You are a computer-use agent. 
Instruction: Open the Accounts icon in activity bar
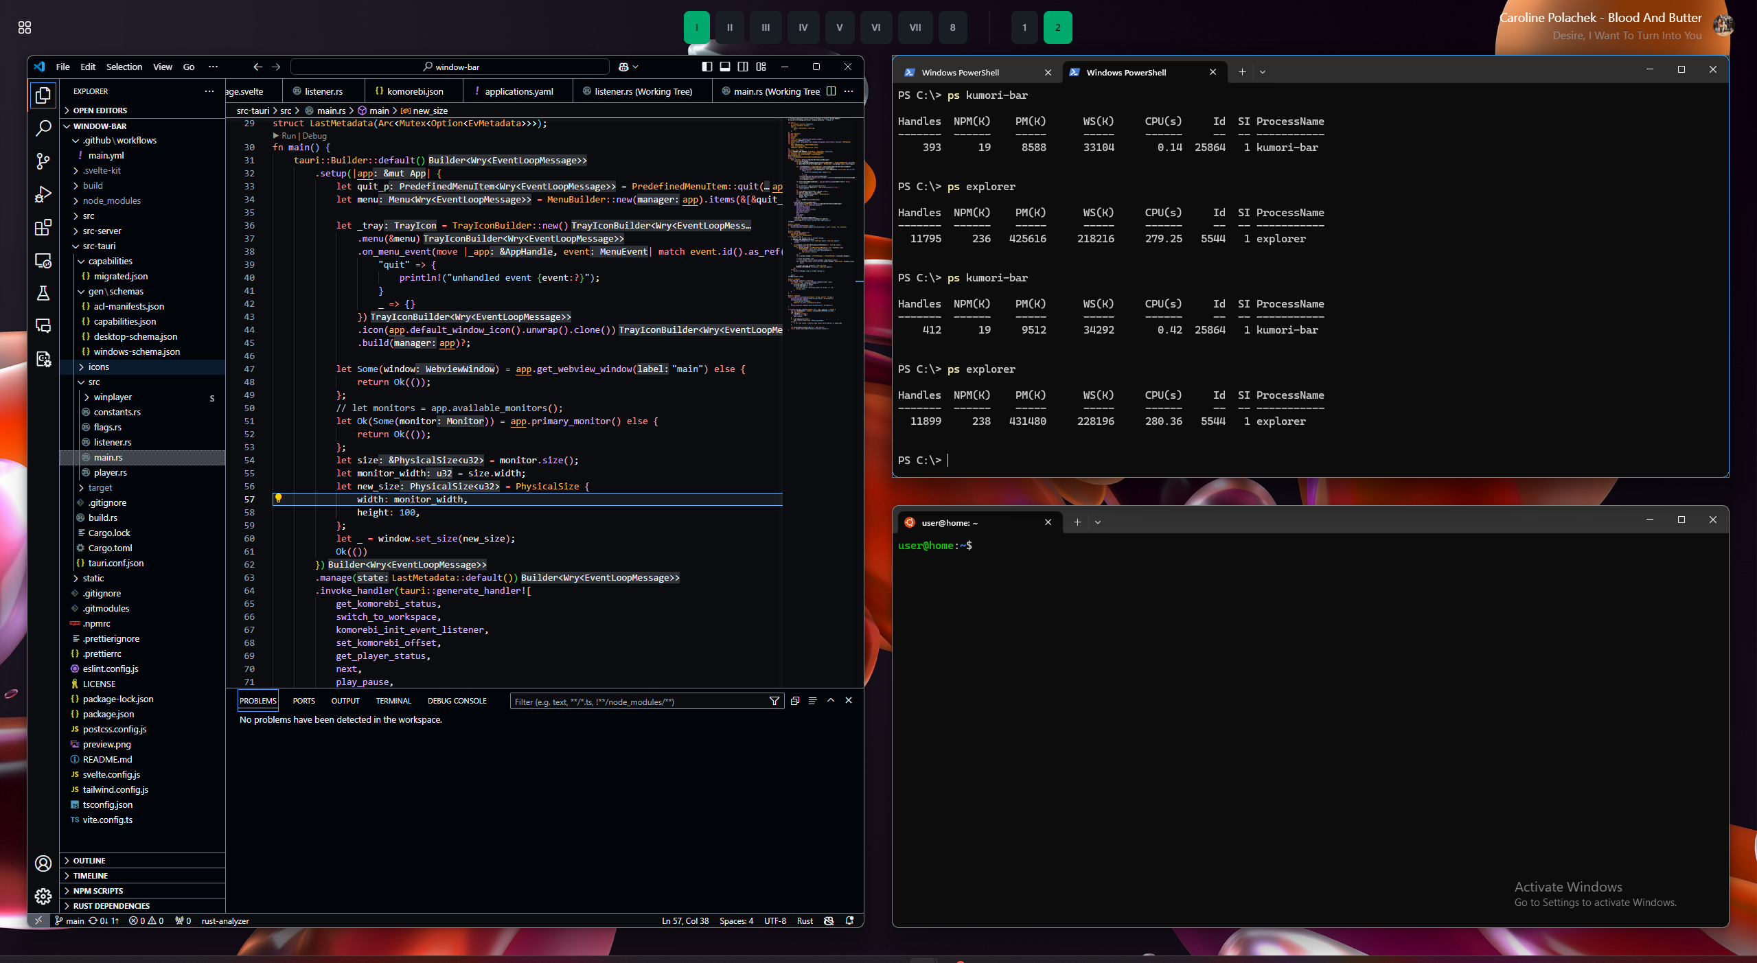pyautogui.click(x=43, y=863)
